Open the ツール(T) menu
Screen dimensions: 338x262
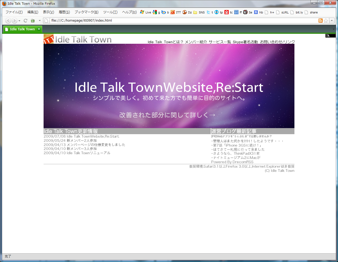point(110,12)
